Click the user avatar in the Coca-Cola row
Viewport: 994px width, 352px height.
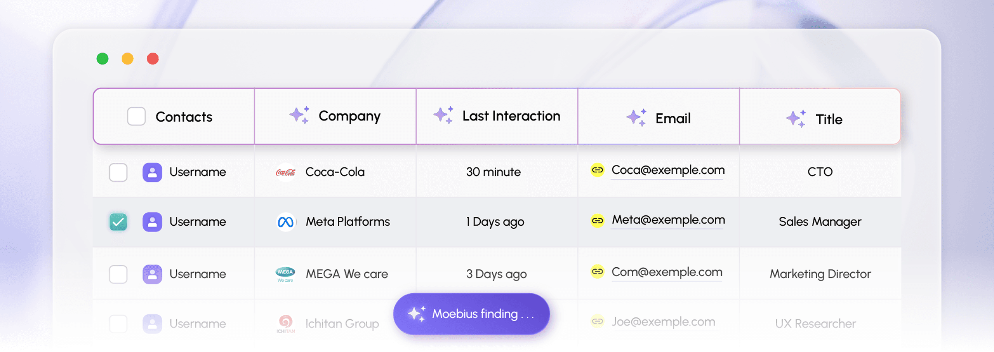[x=152, y=172]
